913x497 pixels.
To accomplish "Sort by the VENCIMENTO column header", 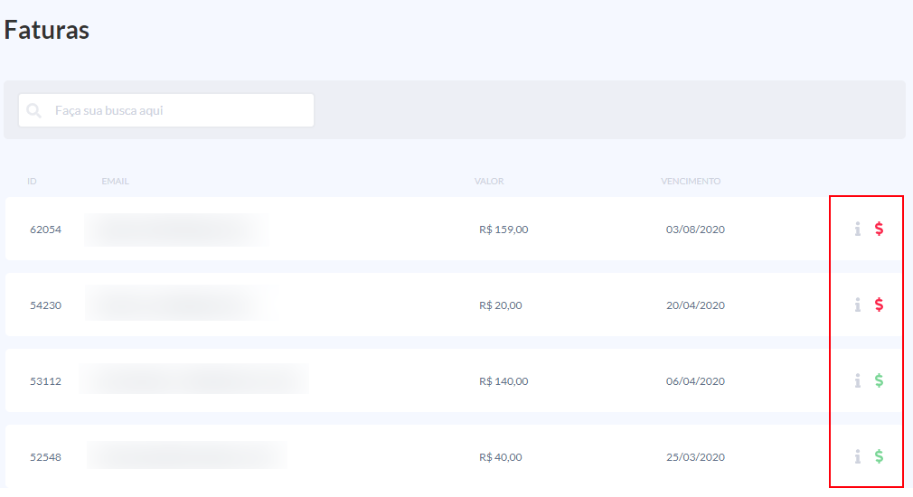I will pos(691,182).
